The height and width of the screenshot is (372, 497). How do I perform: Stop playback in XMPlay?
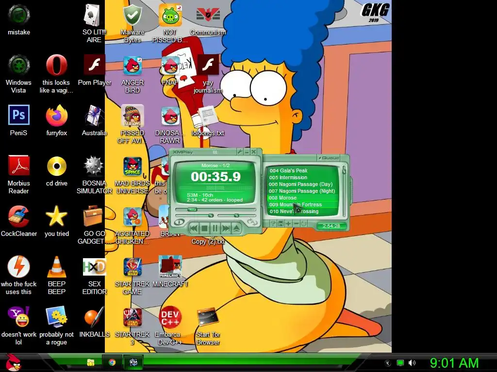pyautogui.click(x=204, y=228)
